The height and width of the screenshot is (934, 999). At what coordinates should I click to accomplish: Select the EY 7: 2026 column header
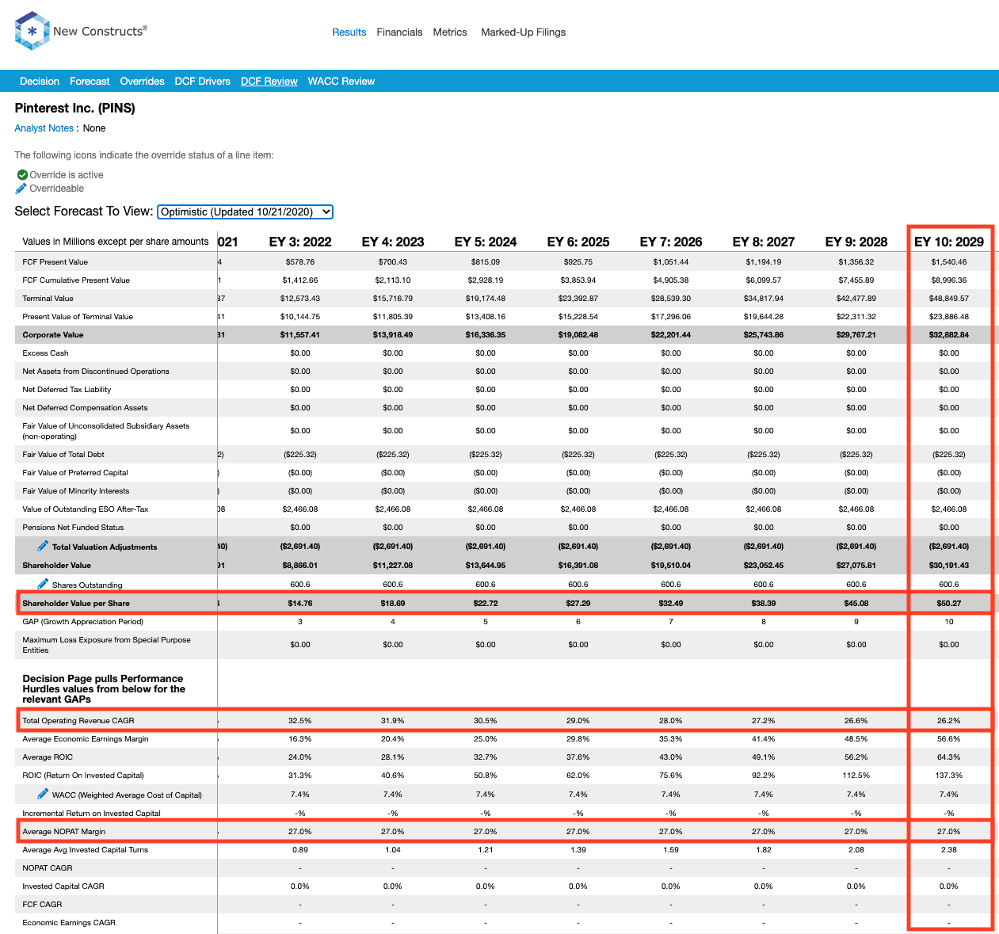pyautogui.click(x=671, y=242)
